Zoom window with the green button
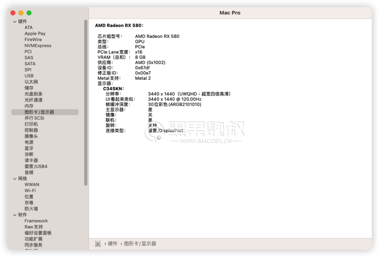This screenshot has height=257, width=379. [x=29, y=13]
